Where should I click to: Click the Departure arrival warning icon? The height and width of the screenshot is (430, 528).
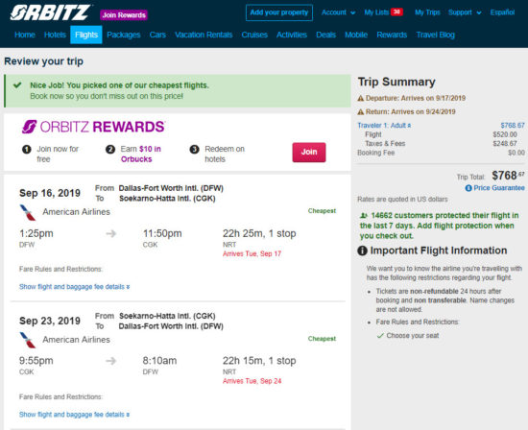(x=361, y=98)
